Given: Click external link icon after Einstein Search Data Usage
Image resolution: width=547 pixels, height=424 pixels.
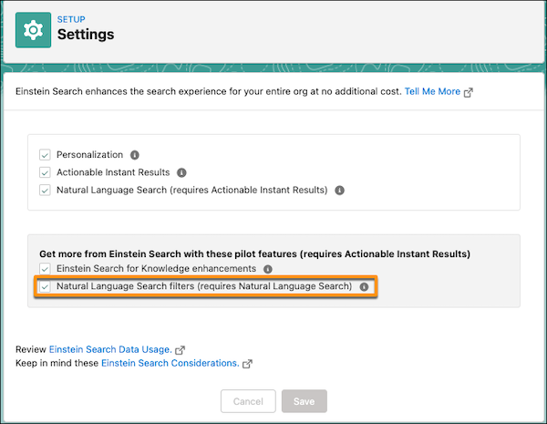Looking at the screenshot, I should pos(180,349).
